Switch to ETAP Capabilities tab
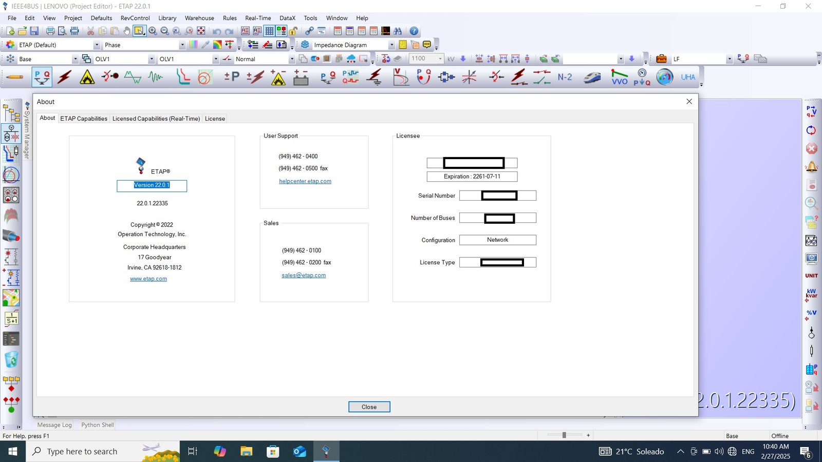822x462 pixels. pyautogui.click(x=84, y=119)
